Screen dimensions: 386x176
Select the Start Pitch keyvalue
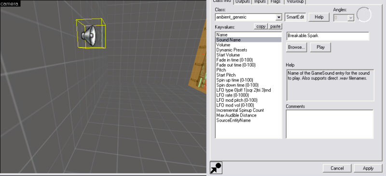tap(248, 75)
